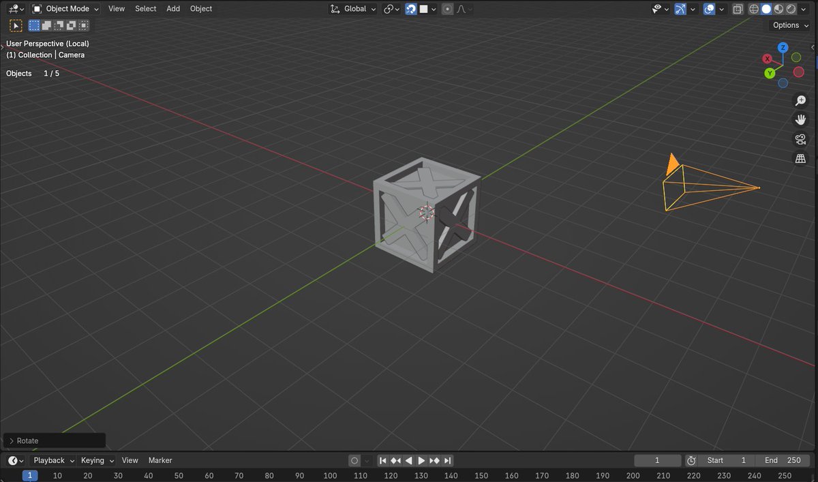The height and width of the screenshot is (482, 818).
Task: Toggle show gizmo button
Action: [680, 9]
